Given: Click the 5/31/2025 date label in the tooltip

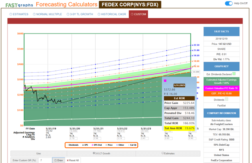Looking at the screenshot, I should pos(179,85).
